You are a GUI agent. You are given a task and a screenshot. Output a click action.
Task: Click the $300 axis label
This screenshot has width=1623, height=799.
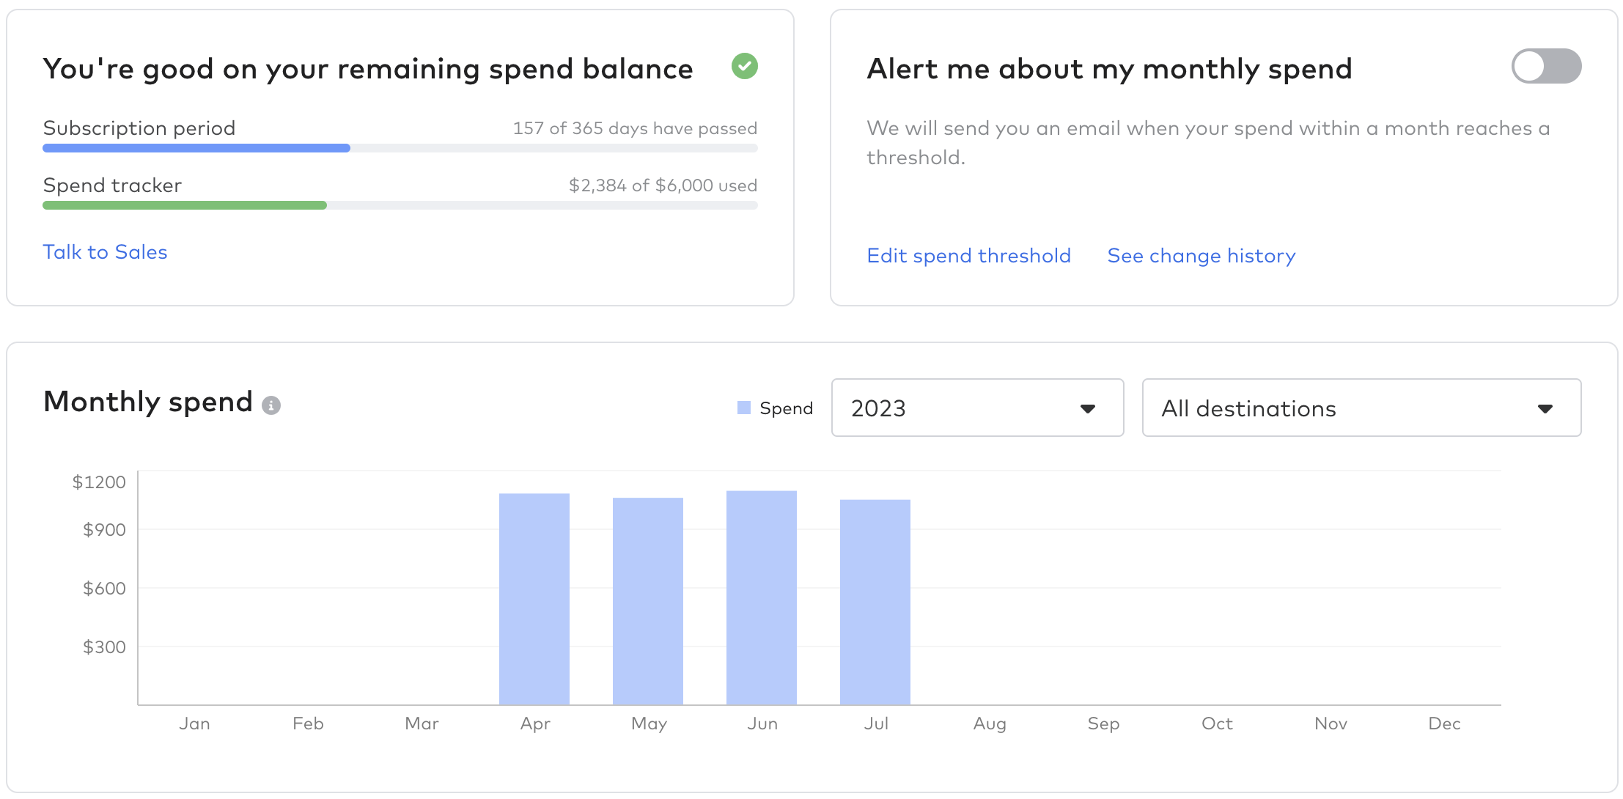104,647
